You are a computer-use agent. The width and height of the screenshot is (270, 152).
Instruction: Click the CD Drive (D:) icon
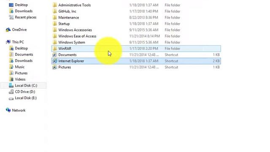pyautogui.click(x=11, y=92)
